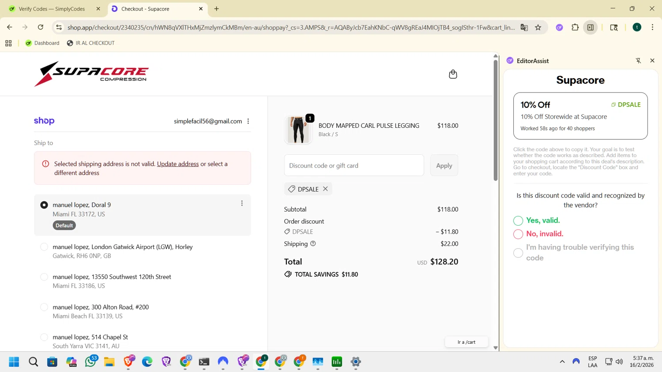Image resolution: width=662 pixels, height=372 pixels.
Task: Click the Supacore Compression logo
Action: click(x=91, y=74)
